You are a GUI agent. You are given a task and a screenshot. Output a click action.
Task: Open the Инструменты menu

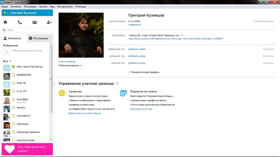[x=65, y=6]
